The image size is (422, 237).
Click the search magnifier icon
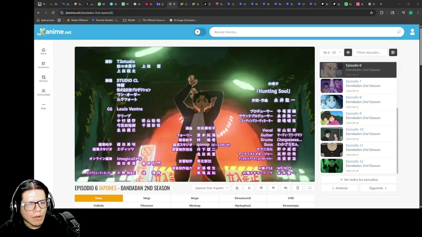[399, 32]
